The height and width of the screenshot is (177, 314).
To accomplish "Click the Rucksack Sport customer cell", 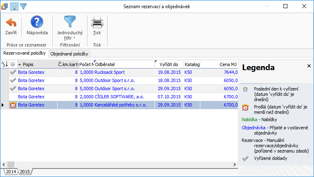I will coord(110,72).
